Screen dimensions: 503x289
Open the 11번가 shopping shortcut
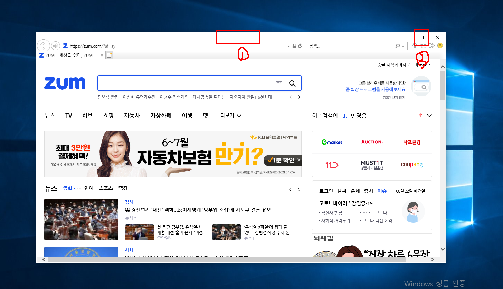pos(332,165)
